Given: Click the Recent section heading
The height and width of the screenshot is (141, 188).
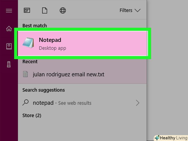Looking at the screenshot, I should coord(30,61).
